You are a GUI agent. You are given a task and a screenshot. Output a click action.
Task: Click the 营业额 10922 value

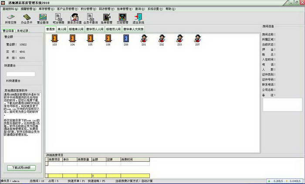(x=23, y=44)
